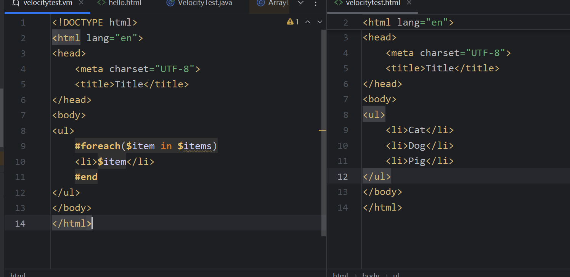Open the partially hidden Array class tab
Viewport: 570px width, 277px height.
(x=273, y=3)
